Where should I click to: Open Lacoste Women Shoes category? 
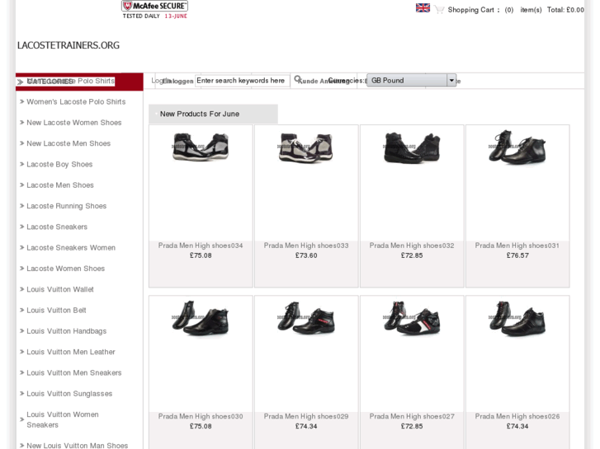point(65,269)
